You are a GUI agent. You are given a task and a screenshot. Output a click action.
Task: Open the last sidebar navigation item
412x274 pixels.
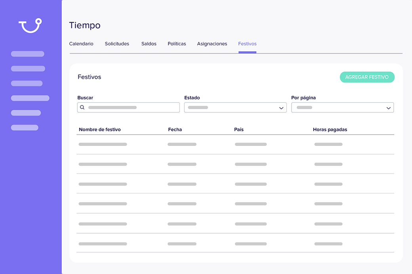click(25, 127)
